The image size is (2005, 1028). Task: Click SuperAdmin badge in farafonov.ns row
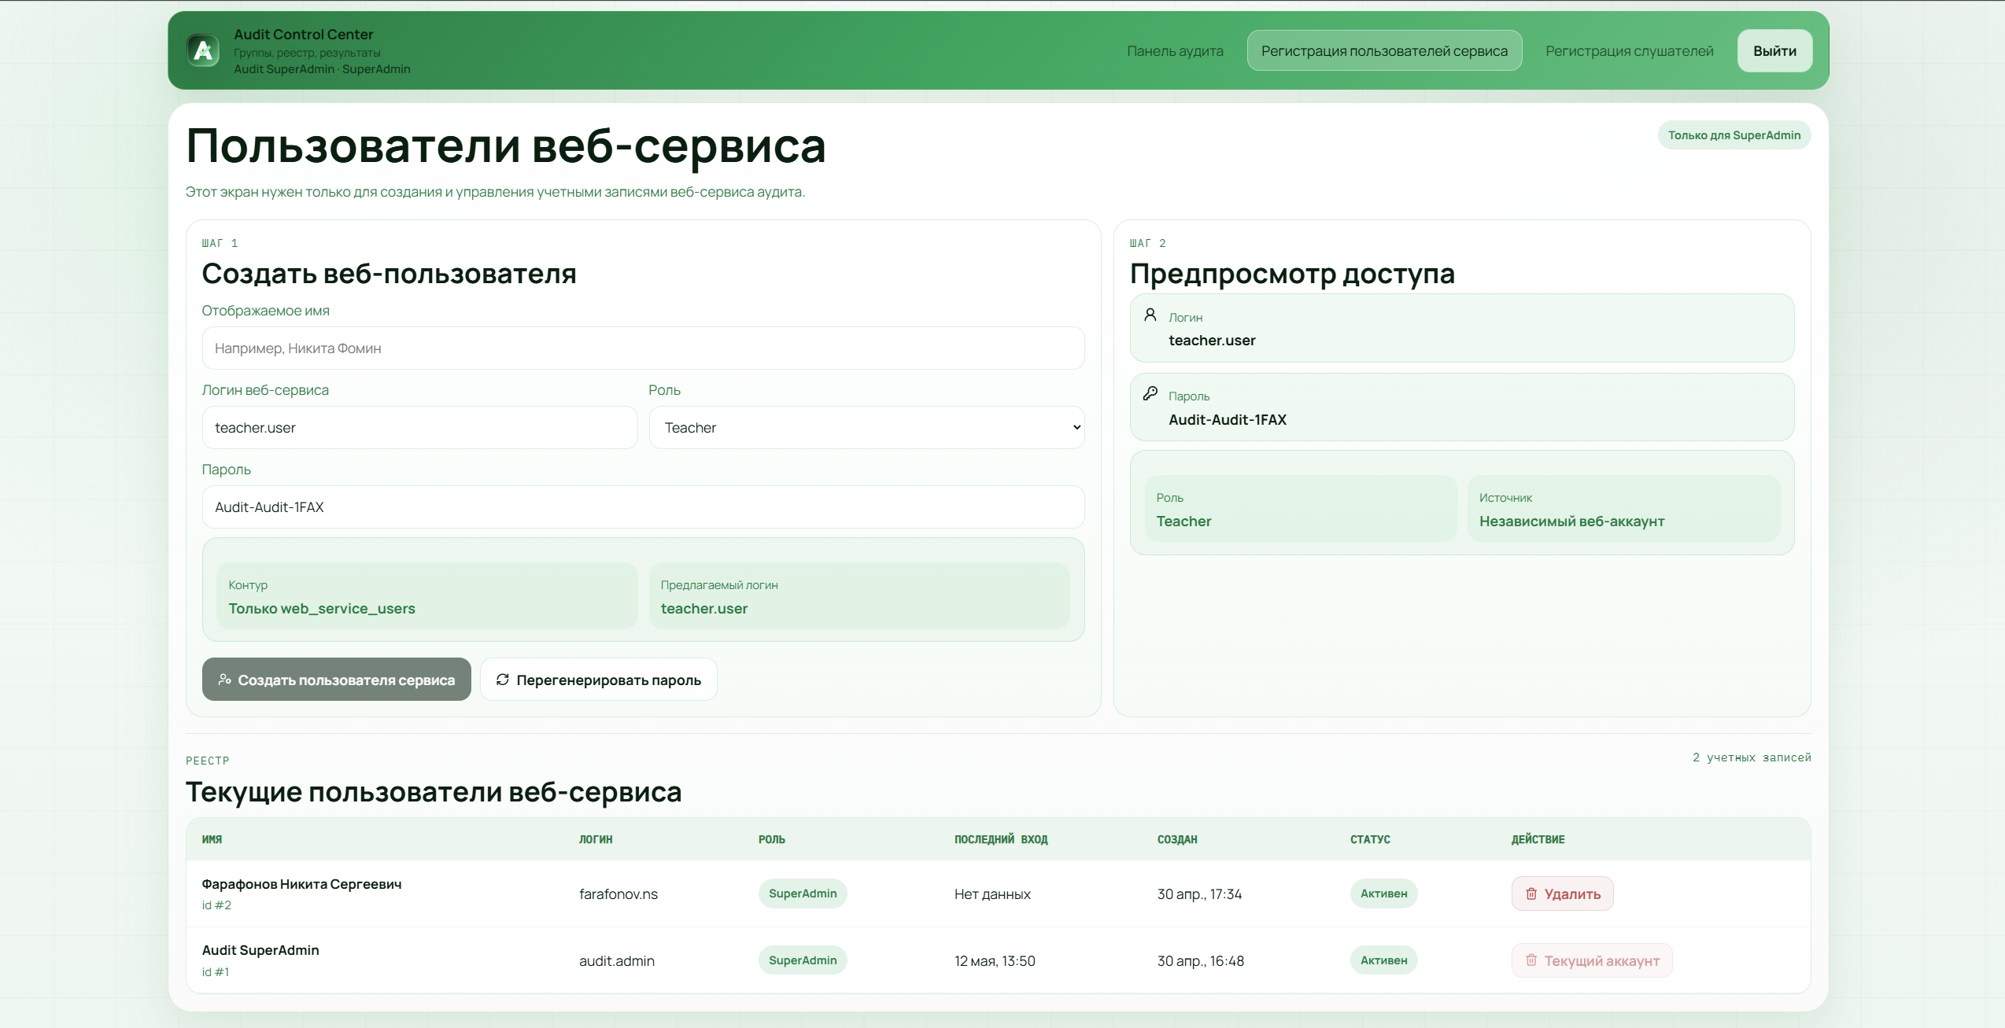click(x=803, y=894)
